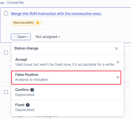131x119 pixels.
Task: Click arrow icon in False Positive row
Action: [117, 77]
